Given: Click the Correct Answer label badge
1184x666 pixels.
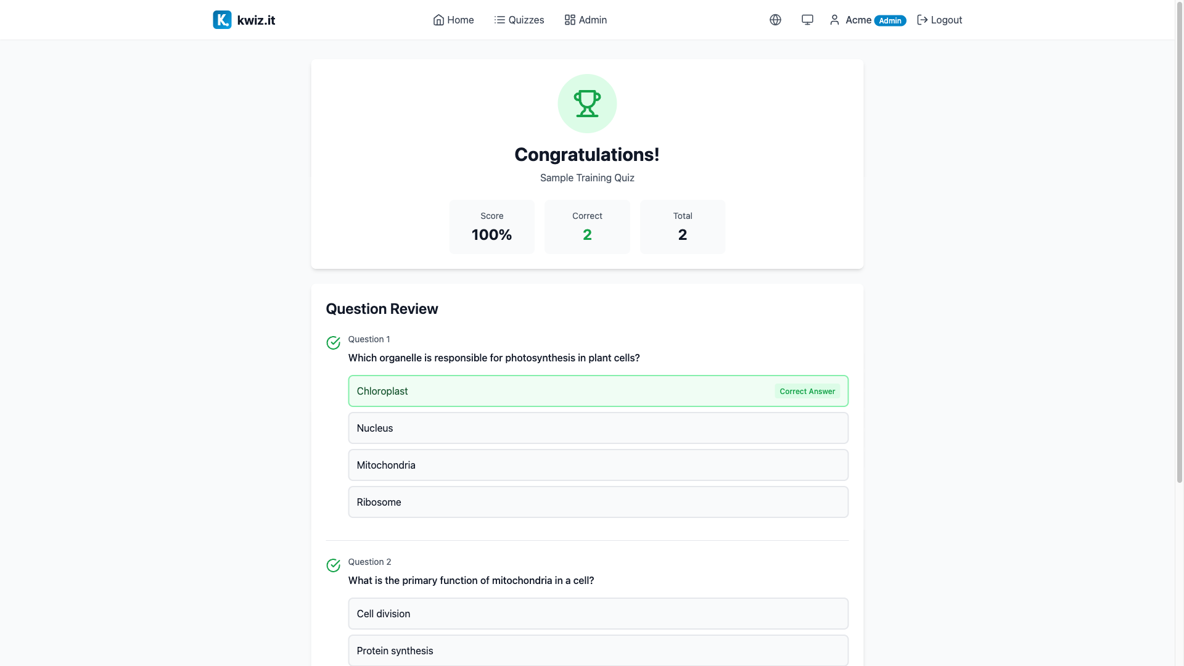Looking at the screenshot, I should (x=807, y=391).
